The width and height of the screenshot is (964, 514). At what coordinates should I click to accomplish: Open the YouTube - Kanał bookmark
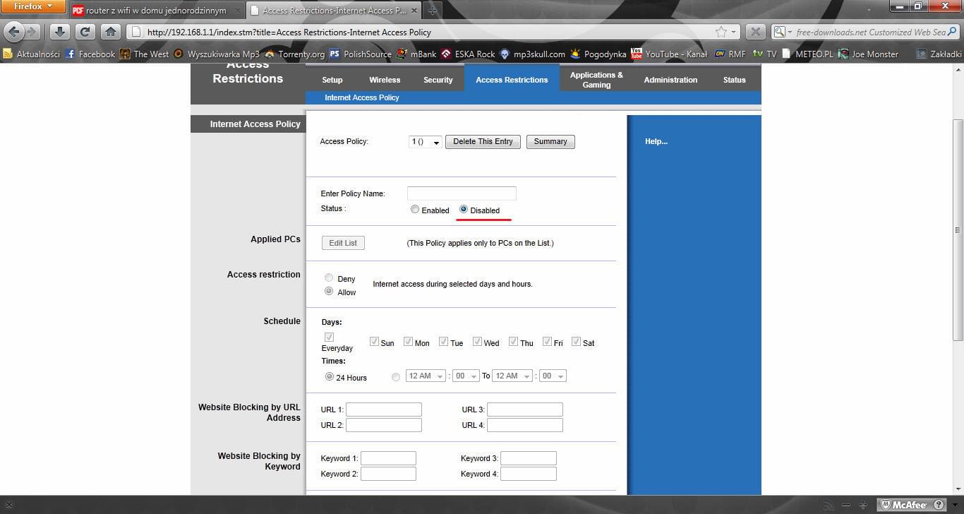point(669,54)
